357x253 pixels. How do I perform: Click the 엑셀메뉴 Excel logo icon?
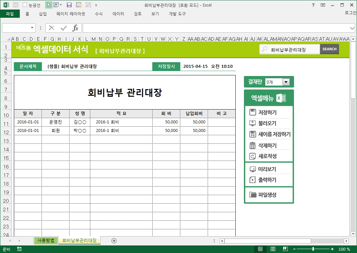281,98
